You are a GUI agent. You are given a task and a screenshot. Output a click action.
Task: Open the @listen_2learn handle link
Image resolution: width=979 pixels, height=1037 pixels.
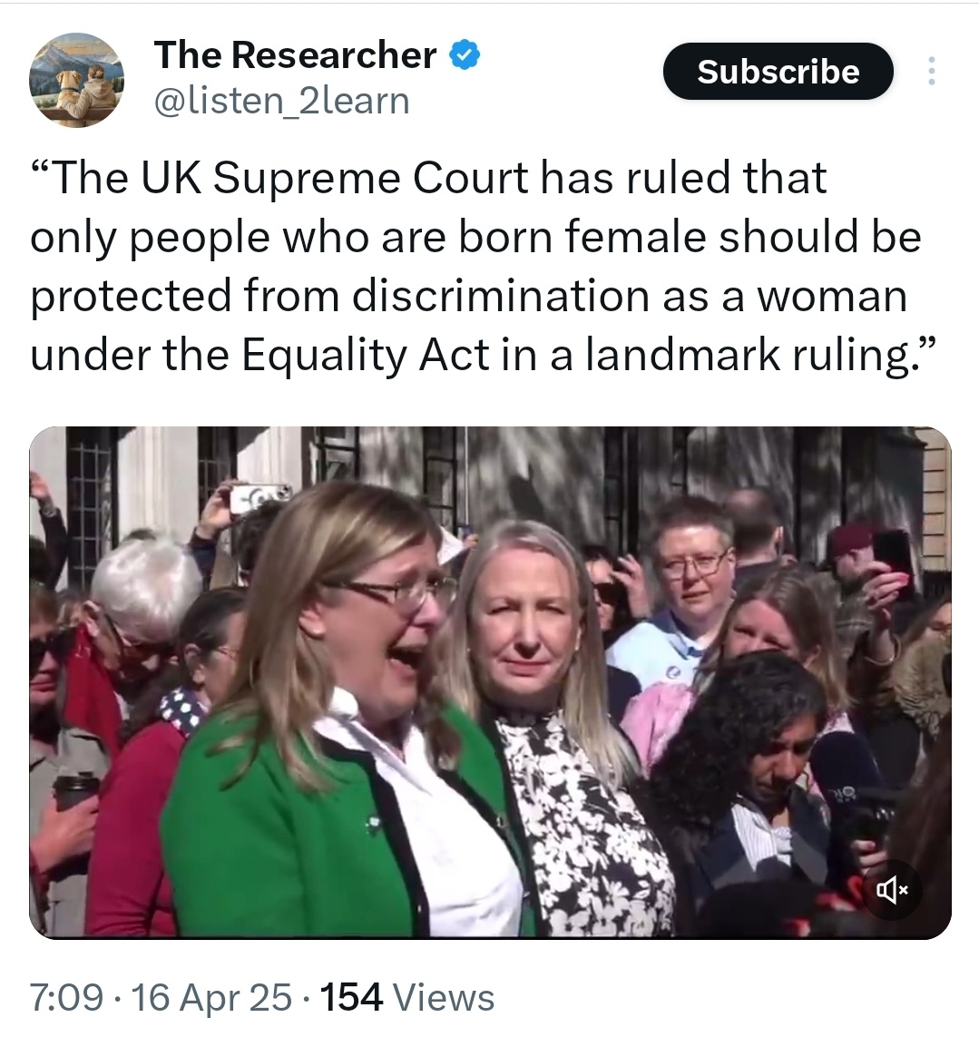[x=282, y=102]
